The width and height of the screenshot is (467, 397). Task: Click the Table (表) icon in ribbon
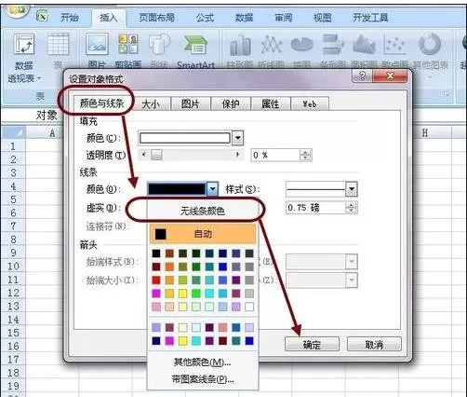point(58,45)
